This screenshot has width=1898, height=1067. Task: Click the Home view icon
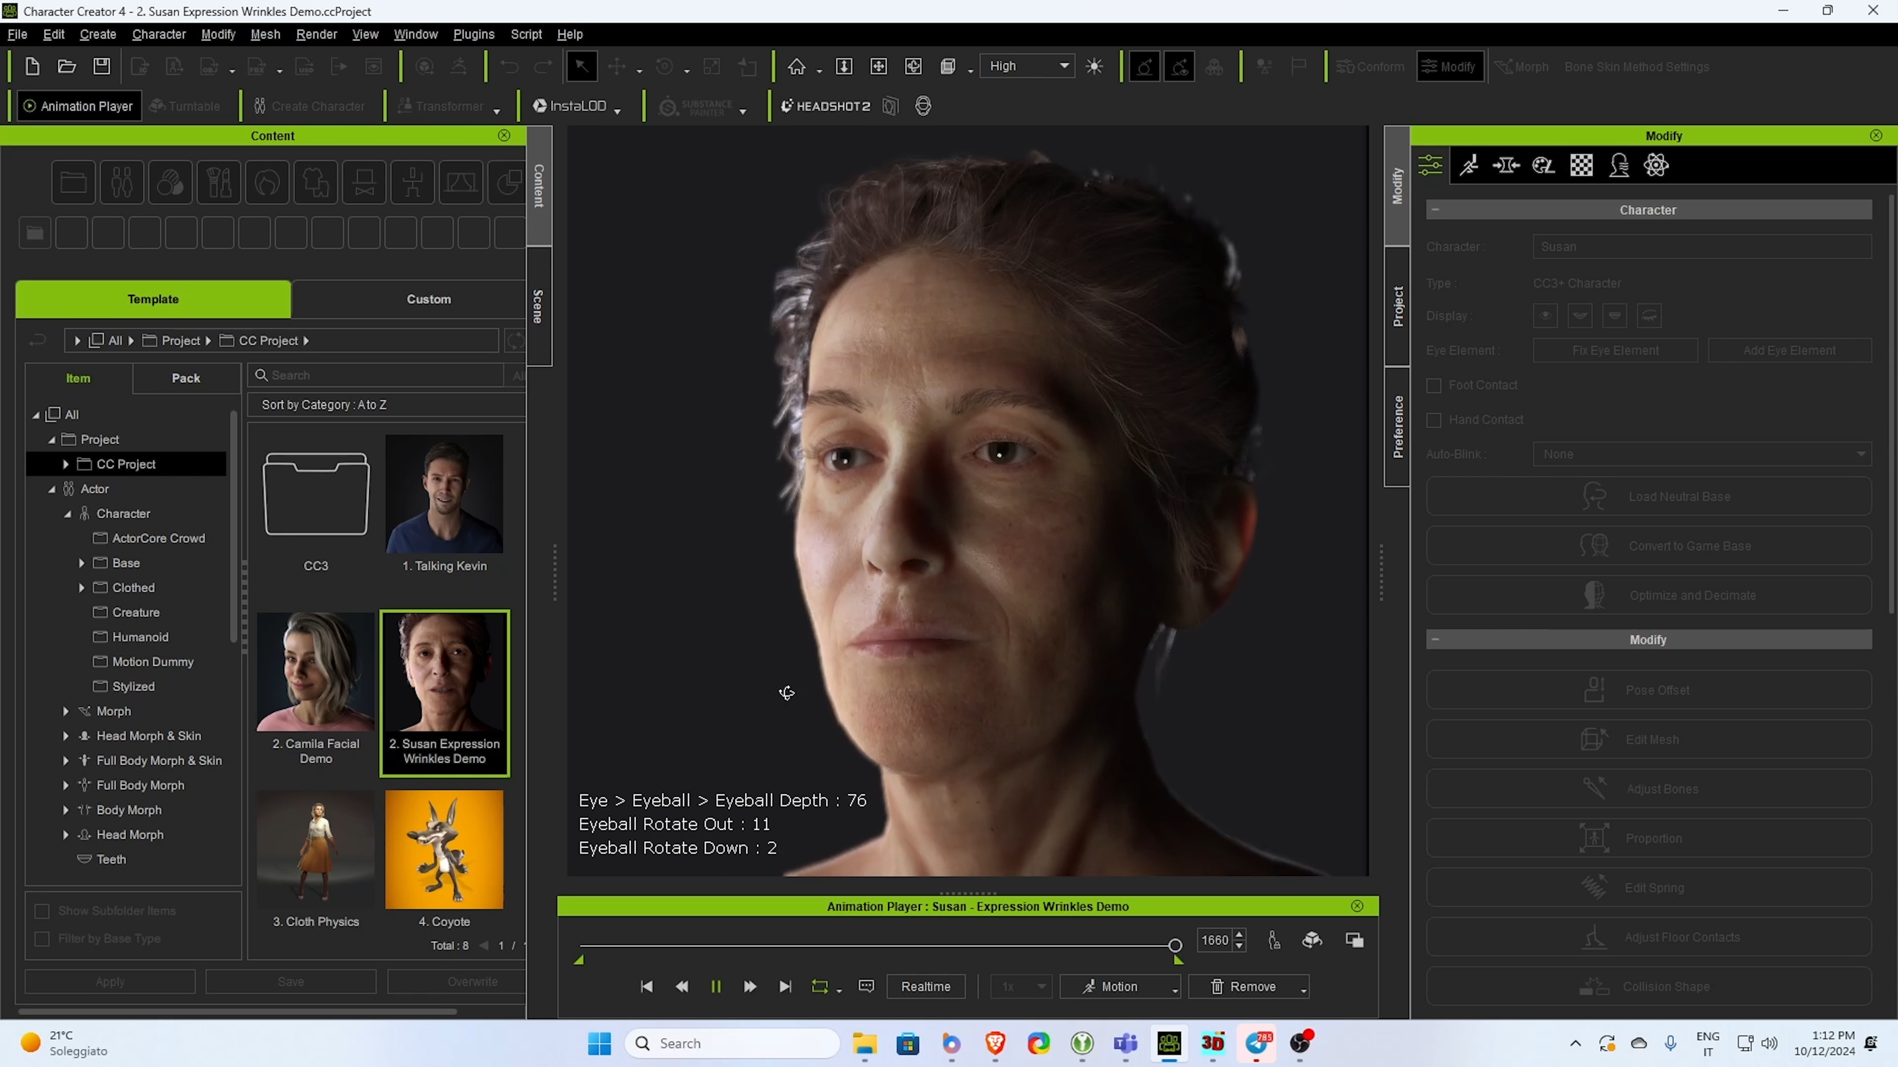796,66
